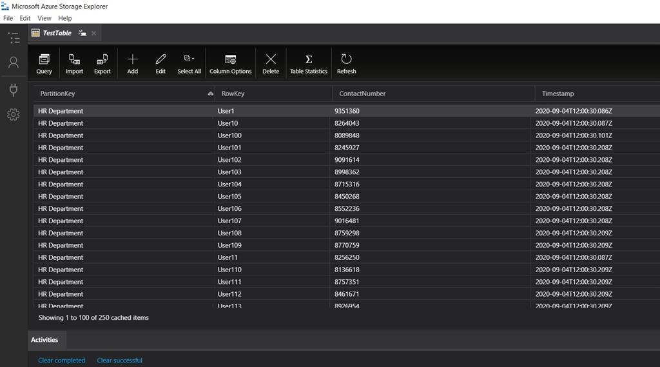Click the Edit pencil icon

pyautogui.click(x=160, y=59)
